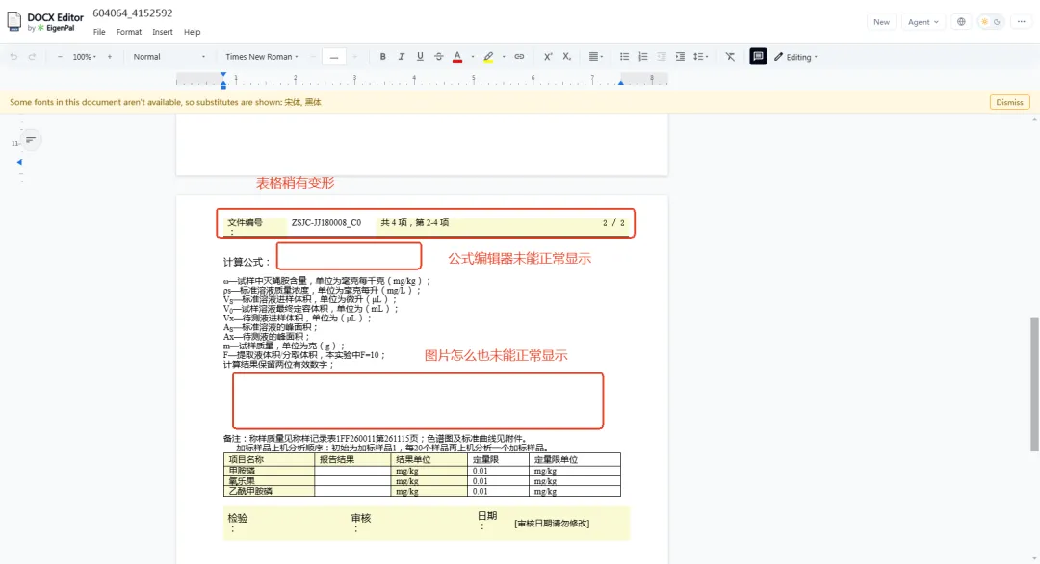Toggle underline formatting
Screen dimensions: 1040x564
click(x=420, y=57)
